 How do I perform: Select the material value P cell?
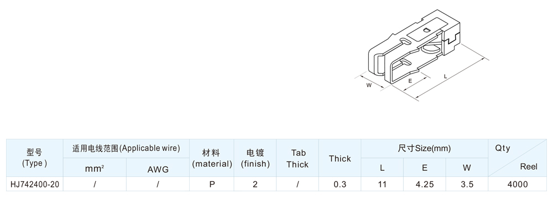(212, 184)
